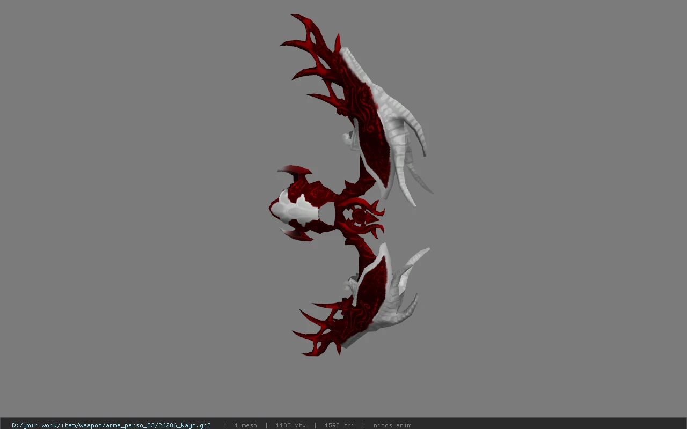Select the "1598 tri" triangle count

[339, 425]
